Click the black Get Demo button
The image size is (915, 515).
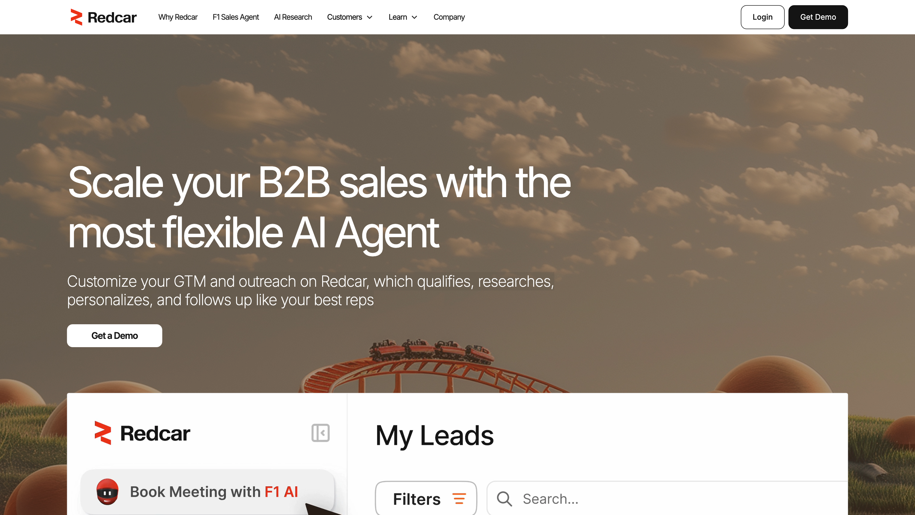pyautogui.click(x=818, y=17)
